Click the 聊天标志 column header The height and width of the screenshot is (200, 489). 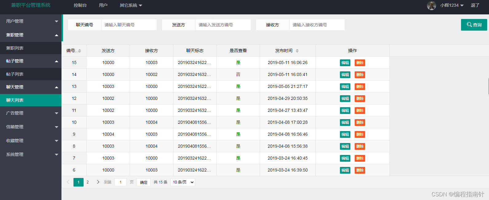point(195,51)
